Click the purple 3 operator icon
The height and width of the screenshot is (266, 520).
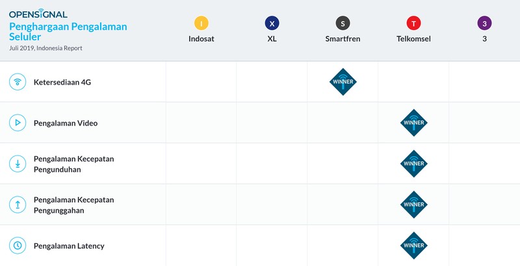point(484,23)
